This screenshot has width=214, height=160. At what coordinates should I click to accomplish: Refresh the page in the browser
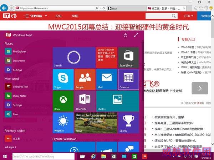pyautogui.click(x=104, y=8)
